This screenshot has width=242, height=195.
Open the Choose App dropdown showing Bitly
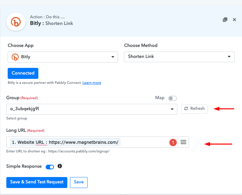pyautogui.click(x=63, y=57)
